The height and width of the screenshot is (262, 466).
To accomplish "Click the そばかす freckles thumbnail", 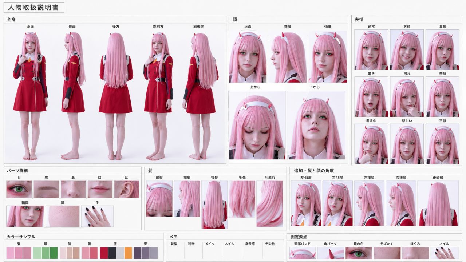I will [x=387, y=253].
